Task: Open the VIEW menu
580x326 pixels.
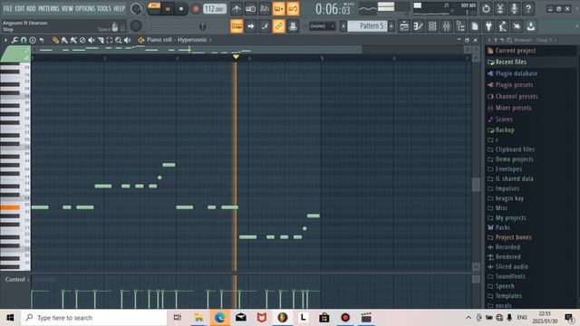Action: [67, 8]
